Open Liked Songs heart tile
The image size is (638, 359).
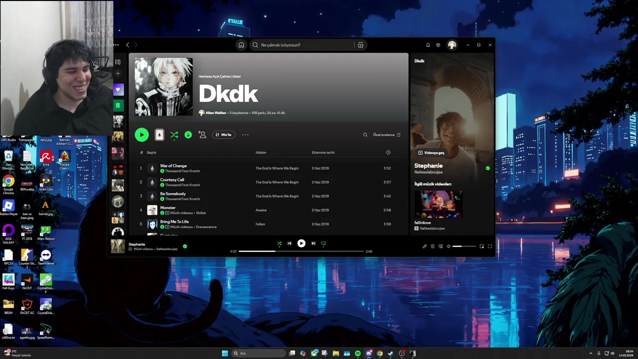point(118,90)
